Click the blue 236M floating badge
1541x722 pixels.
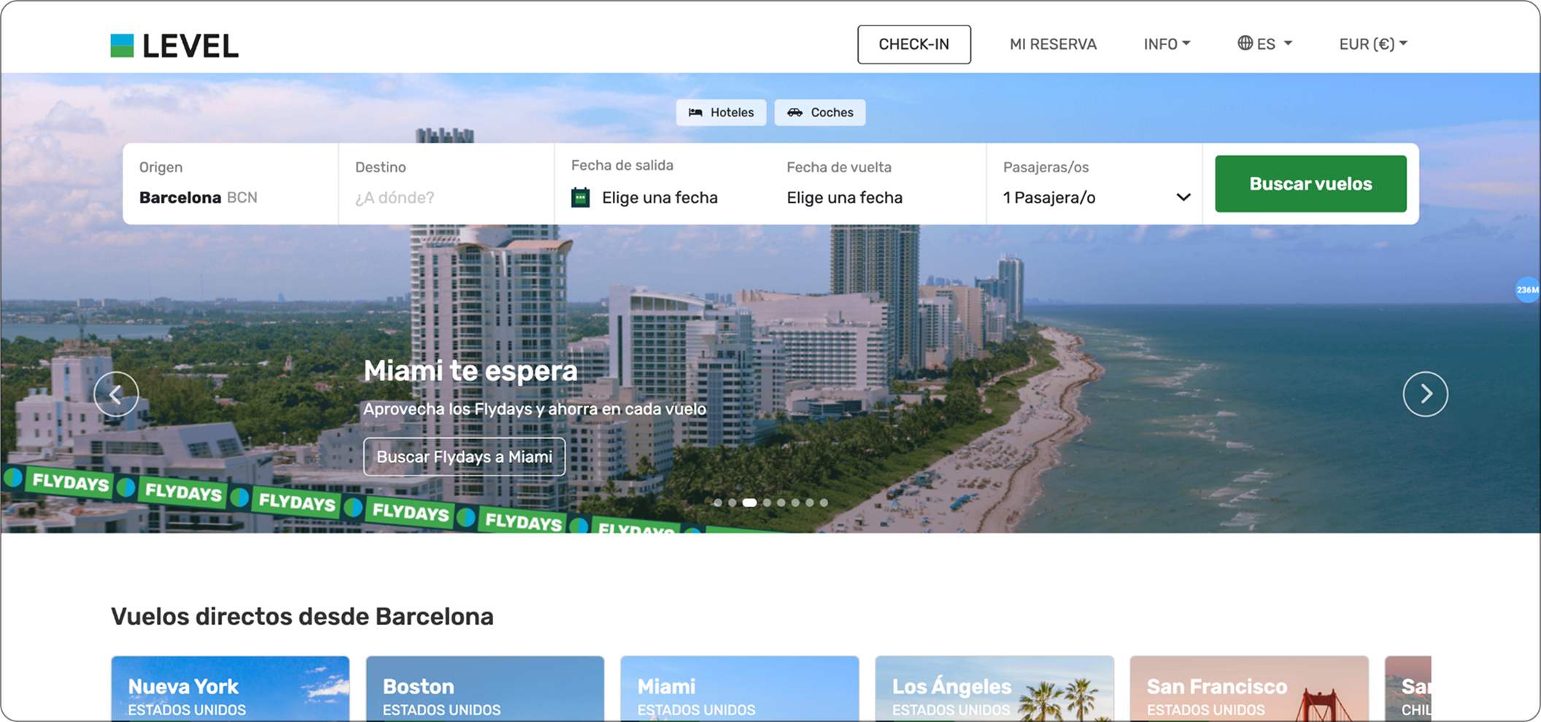click(x=1526, y=290)
